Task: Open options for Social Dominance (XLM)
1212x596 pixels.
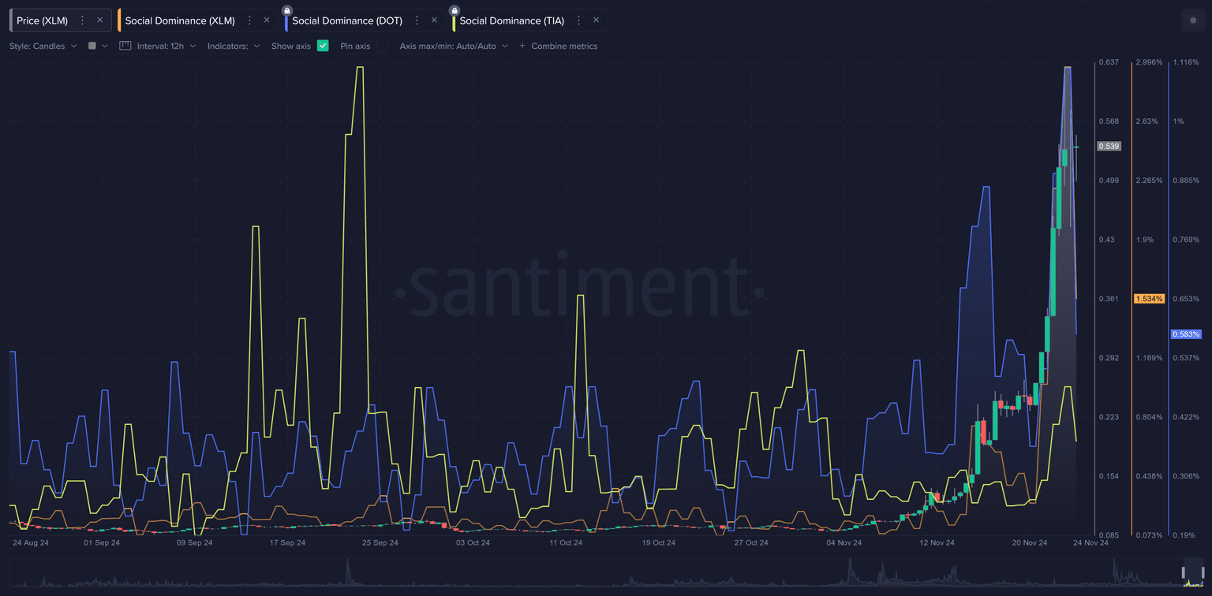Action: [x=249, y=20]
